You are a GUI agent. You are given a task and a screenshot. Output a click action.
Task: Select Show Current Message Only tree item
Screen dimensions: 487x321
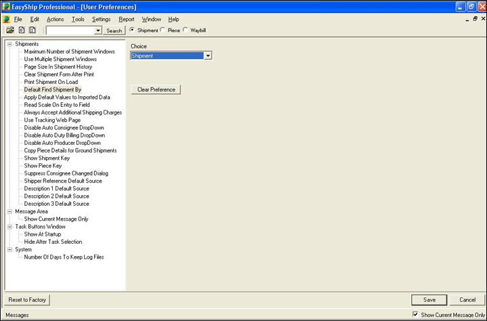tap(56, 219)
